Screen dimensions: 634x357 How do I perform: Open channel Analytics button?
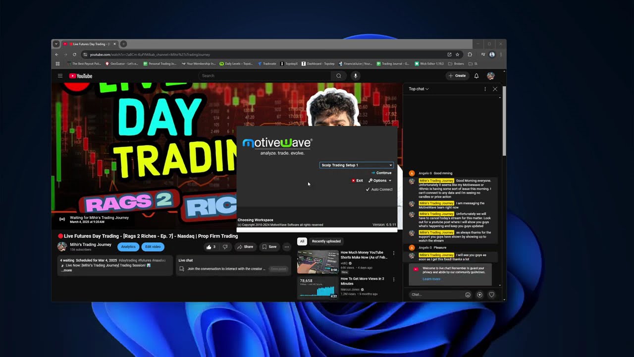click(x=128, y=247)
